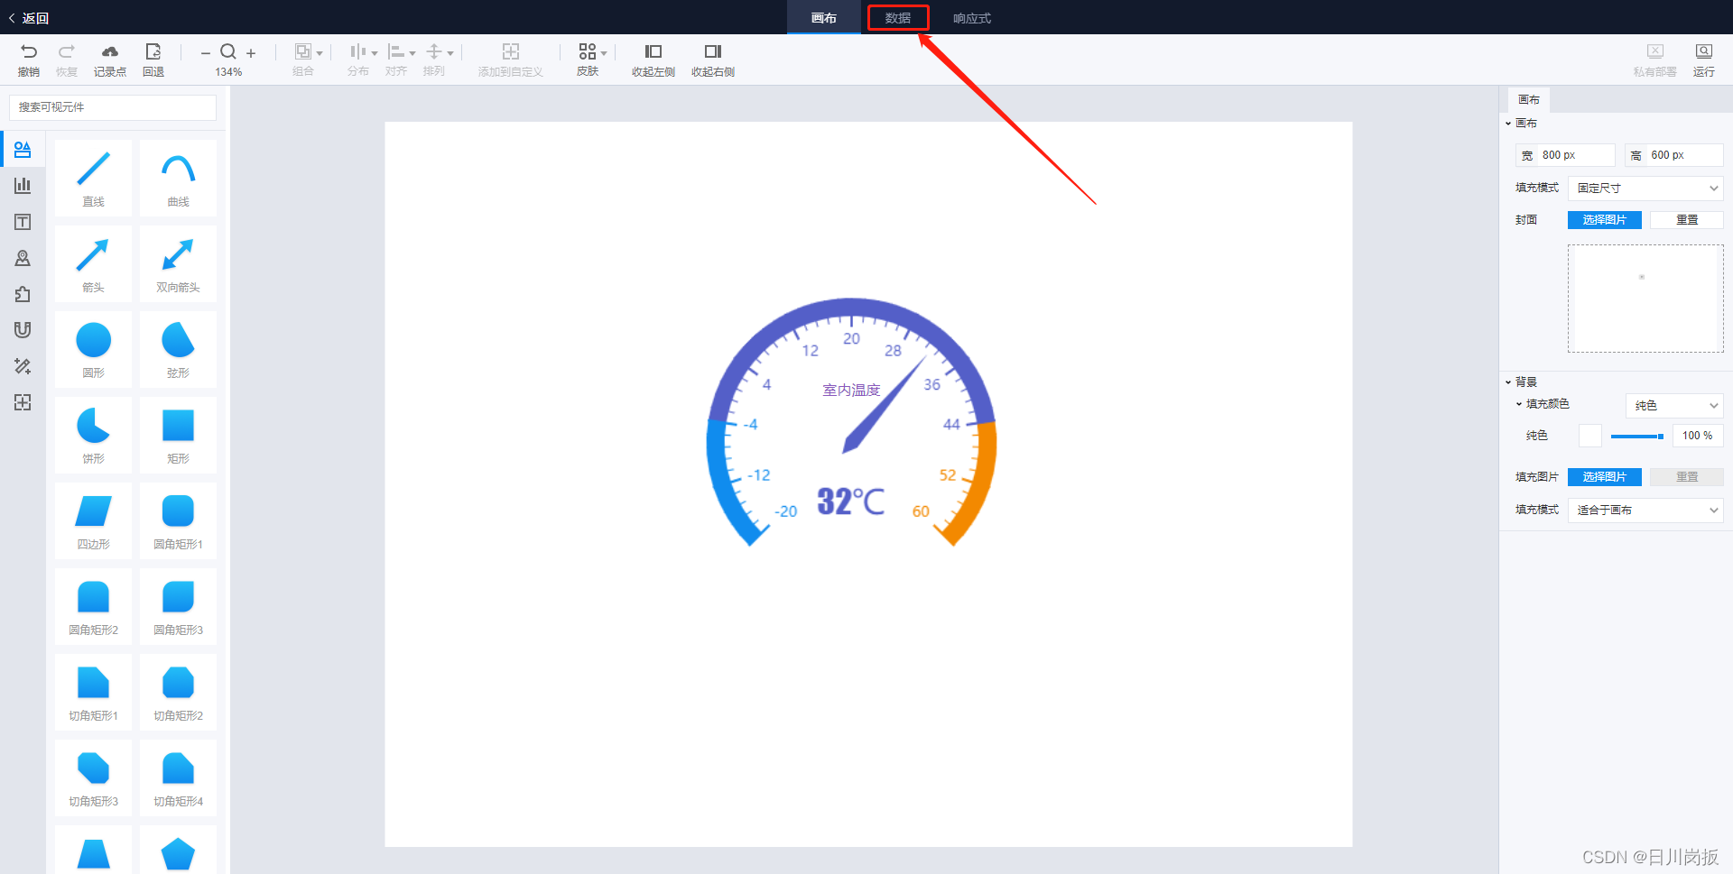Viewport: 1733px width, 874px height.
Task: Click the 记录点 cloud save icon
Action: (x=110, y=51)
